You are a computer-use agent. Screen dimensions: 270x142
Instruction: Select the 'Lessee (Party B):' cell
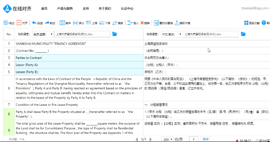(79, 72)
